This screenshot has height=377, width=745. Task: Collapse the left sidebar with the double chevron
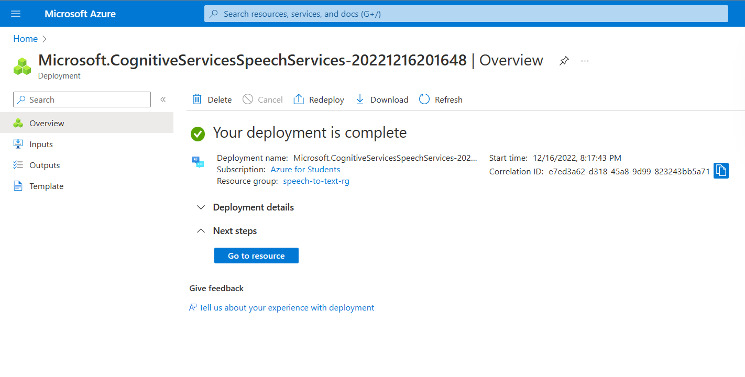(x=163, y=99)
